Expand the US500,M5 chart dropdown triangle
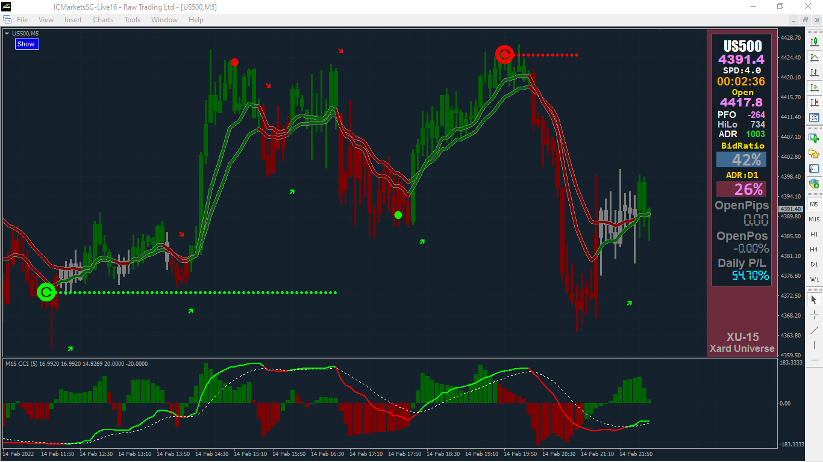This screenshot has height=462, width=823. click(x=7, y=33)
